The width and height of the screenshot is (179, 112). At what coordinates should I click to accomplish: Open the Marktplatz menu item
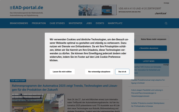pyautogui.click(x=115, y=23)
